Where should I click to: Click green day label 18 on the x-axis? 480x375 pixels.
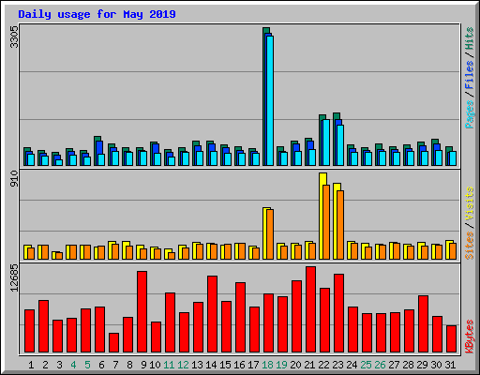coord(267,365)
